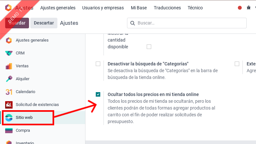
Task: Select the Compra sidebar icon
Action: click(x=9, y=130)
